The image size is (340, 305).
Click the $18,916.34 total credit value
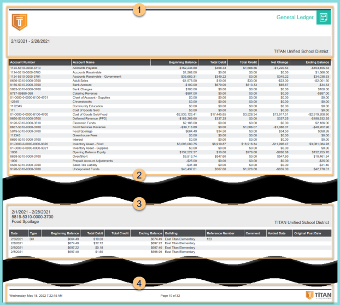coord(249,144)
